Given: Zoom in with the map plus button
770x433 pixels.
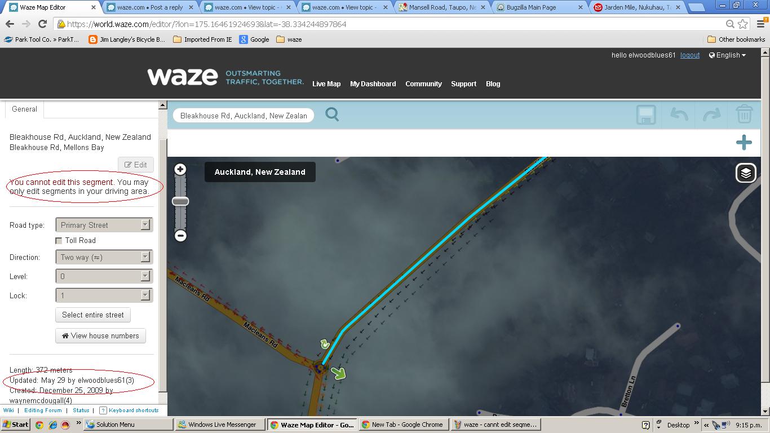Looking at the screenshot, I should pyautogui.click(x=180, y=169).
